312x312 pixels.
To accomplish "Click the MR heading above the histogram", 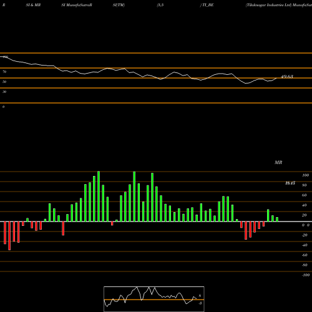I will point(278,162).
